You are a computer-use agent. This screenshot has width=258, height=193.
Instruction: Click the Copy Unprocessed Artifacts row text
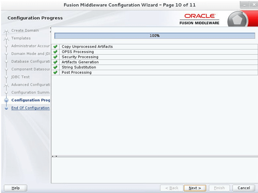pos(87,47)
